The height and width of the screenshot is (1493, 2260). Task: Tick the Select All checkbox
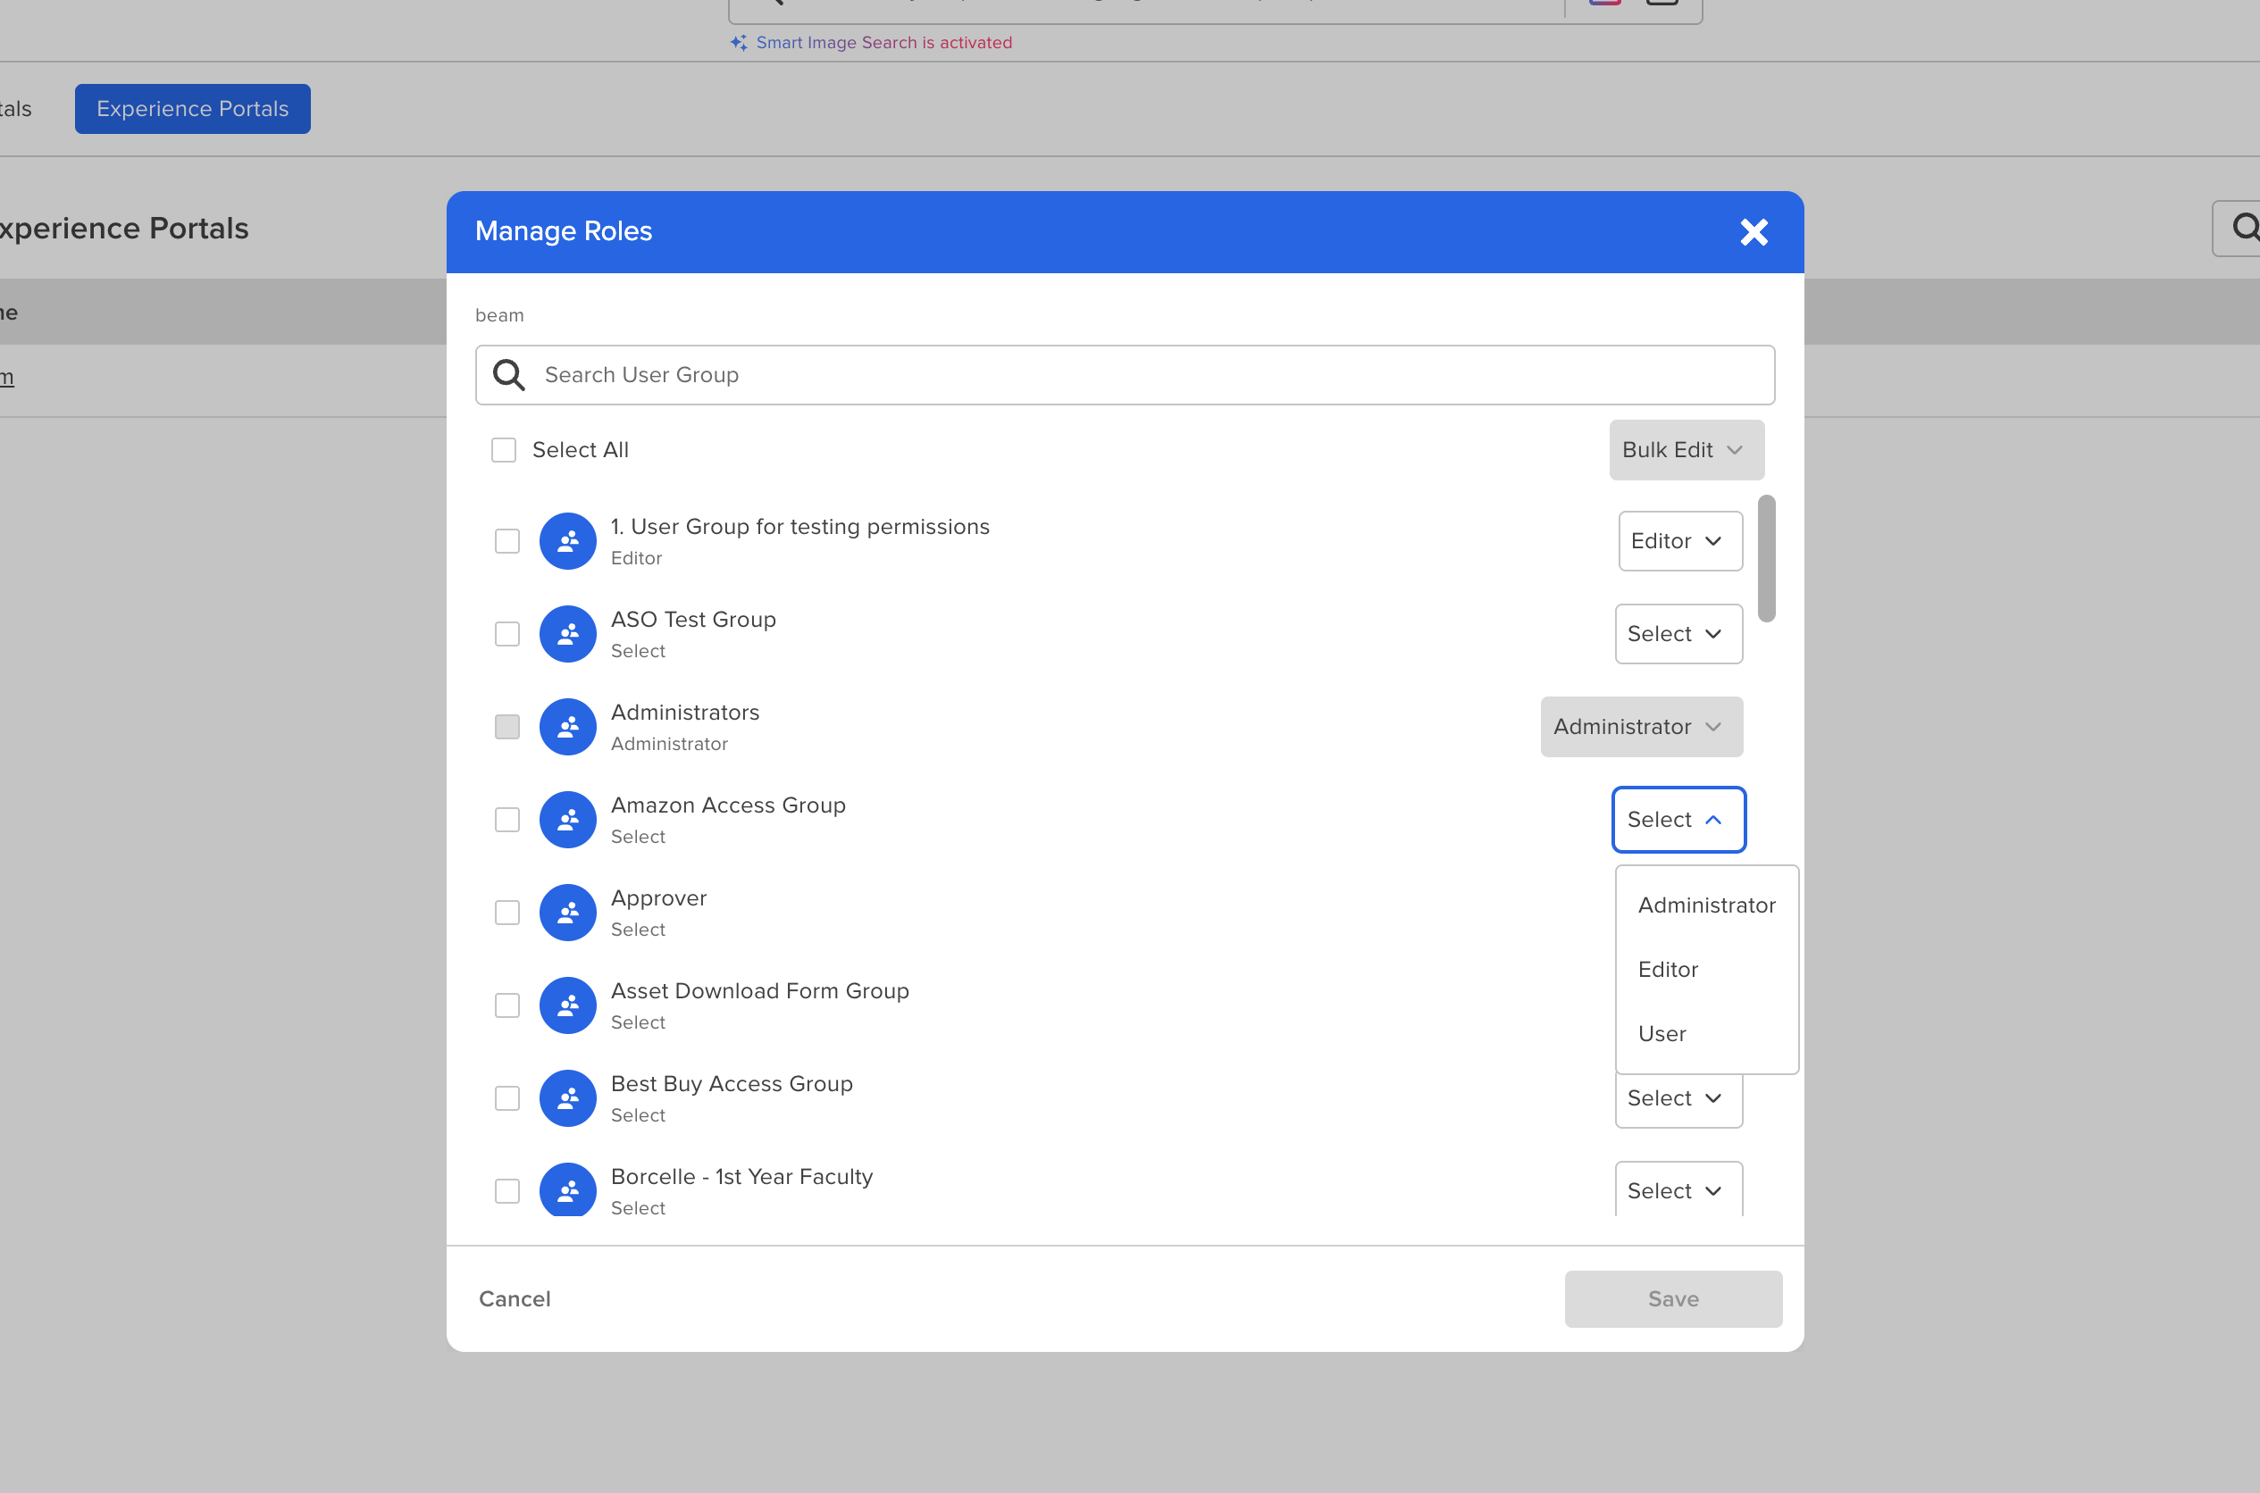click(504, 450)
